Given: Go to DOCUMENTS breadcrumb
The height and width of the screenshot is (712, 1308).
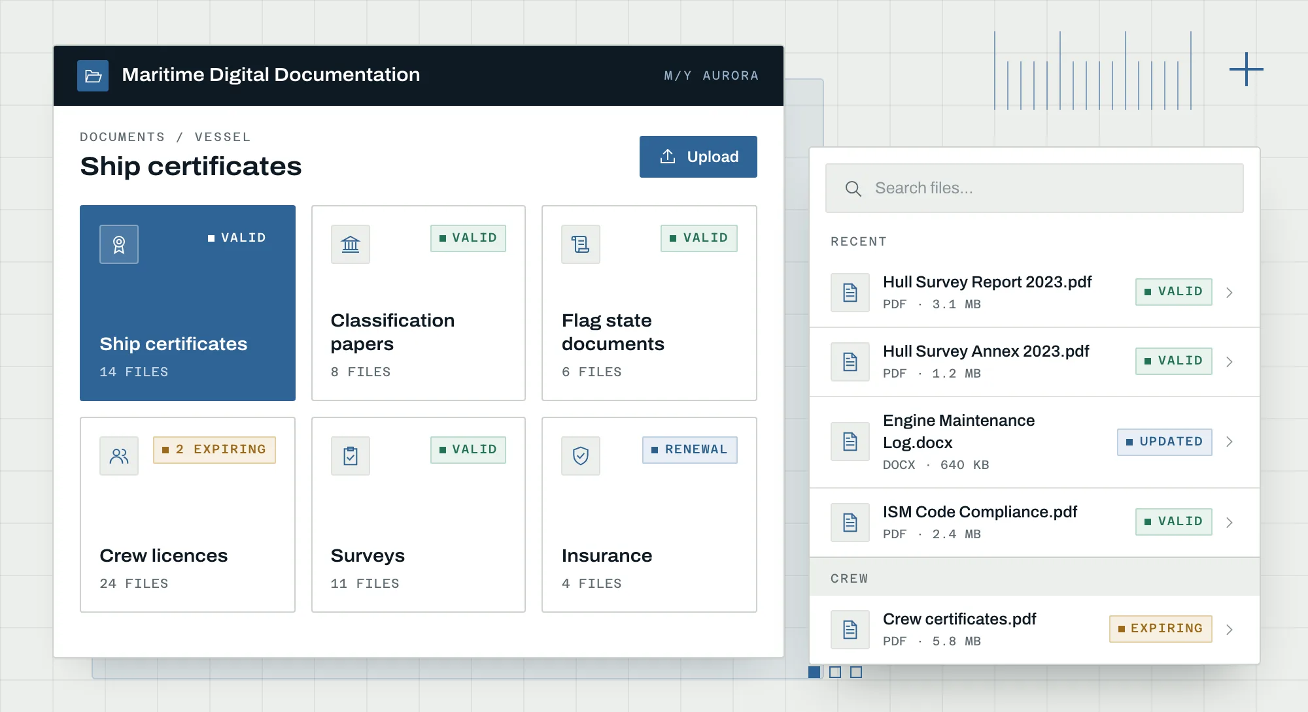Looking at the screenshot, I should [x=122, y=137].
